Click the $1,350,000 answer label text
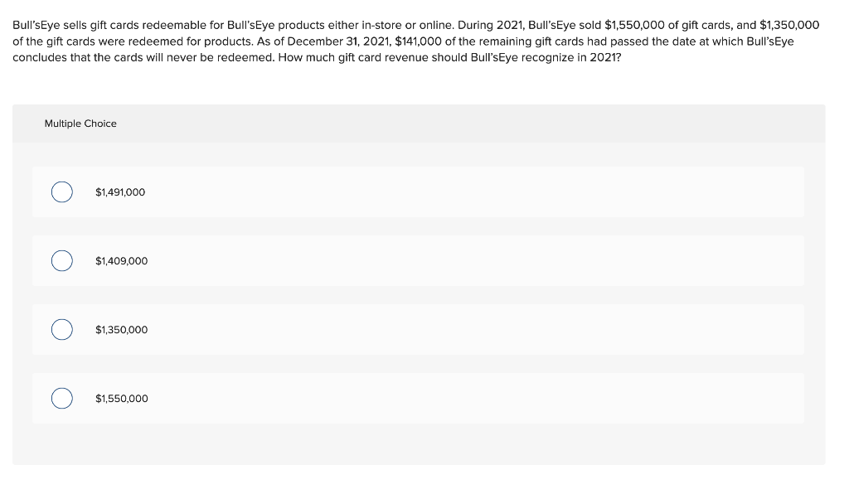 (121, 330)
